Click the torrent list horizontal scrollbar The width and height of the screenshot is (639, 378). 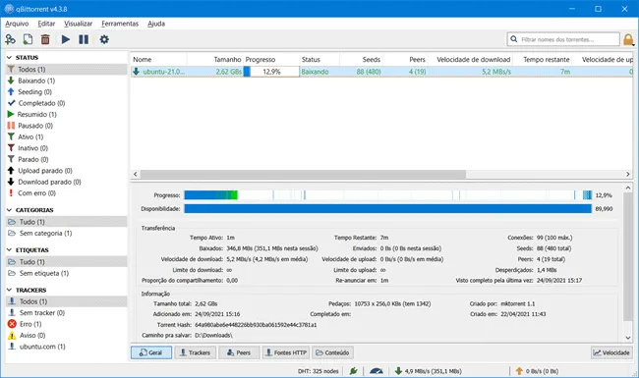(x=303, y=174)
